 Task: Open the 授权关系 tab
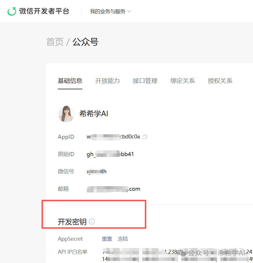pos(220,81)
